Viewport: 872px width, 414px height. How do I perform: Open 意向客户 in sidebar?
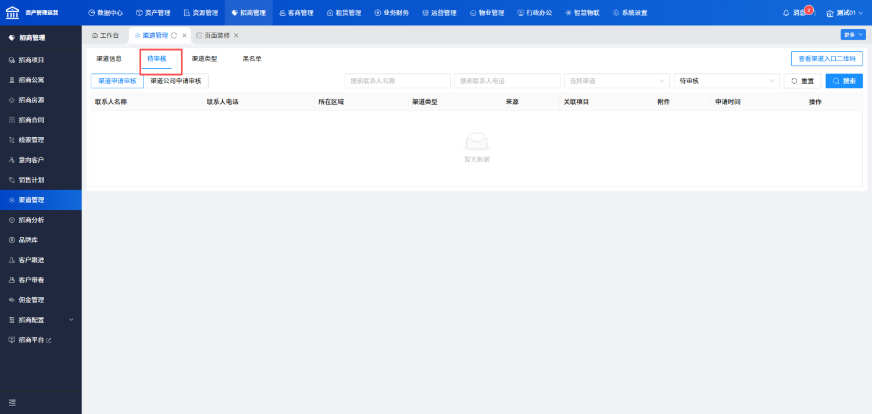pyautogui.click(x=41, y=160)
